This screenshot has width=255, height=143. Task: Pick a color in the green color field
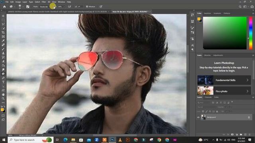[x=225, y=33]
